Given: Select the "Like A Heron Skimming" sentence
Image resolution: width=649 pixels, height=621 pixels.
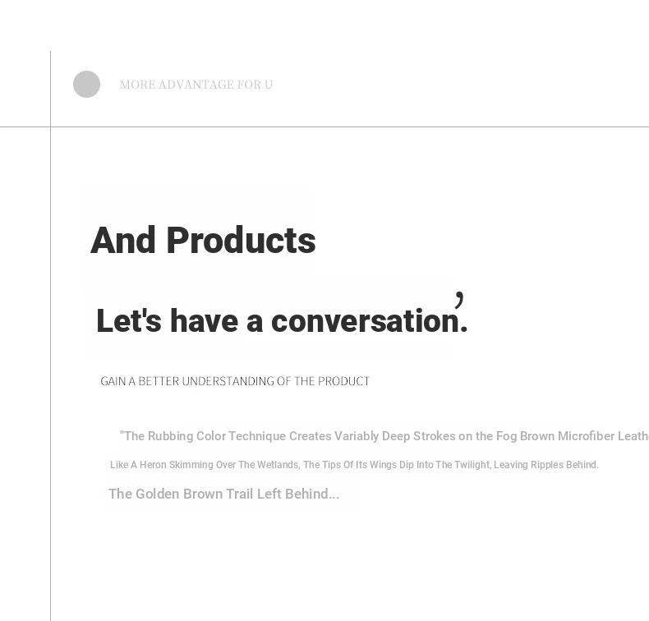Looking at the screenshot, I should (x=354, y=465).
